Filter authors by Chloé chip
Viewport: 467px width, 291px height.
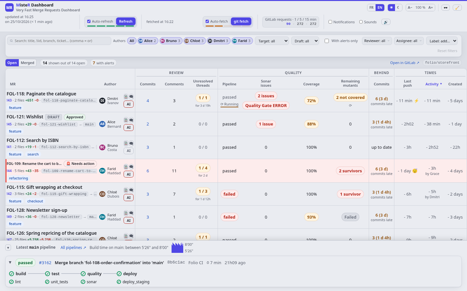click(x=195, y=41)
